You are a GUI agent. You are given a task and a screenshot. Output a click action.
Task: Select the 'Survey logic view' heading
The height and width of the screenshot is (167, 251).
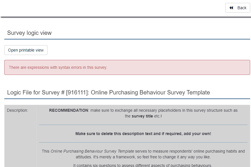tap(29, 33)
